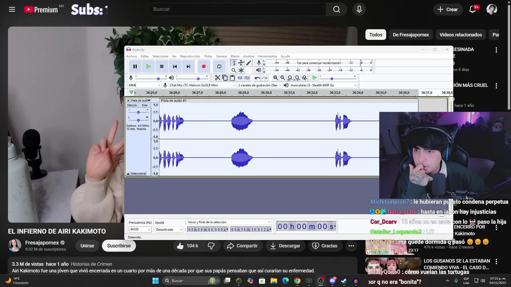The width and height of the screenshot is (511, 287).
Task: Select the Multi-tool asterisk
Action: (x=241, y=70)
